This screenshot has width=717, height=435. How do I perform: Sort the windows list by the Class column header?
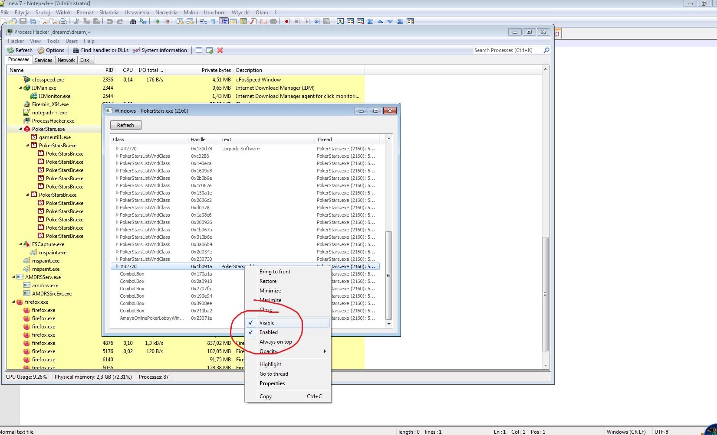click(x=149, y=140)
